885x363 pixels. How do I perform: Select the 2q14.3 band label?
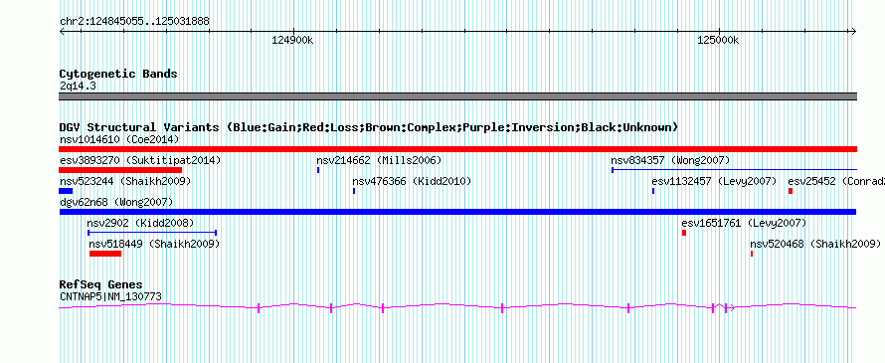(x=78, y=86)
